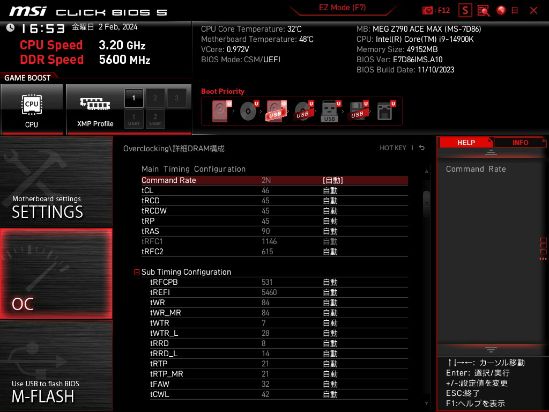Click the Boot Priority heading
Image resolution: width=549 pixels, height=412 pixels.
(222, 91)
